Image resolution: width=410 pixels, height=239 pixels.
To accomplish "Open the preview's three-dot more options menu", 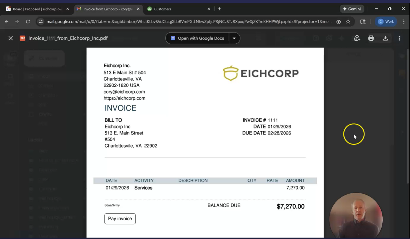I will tap(399, 38).
